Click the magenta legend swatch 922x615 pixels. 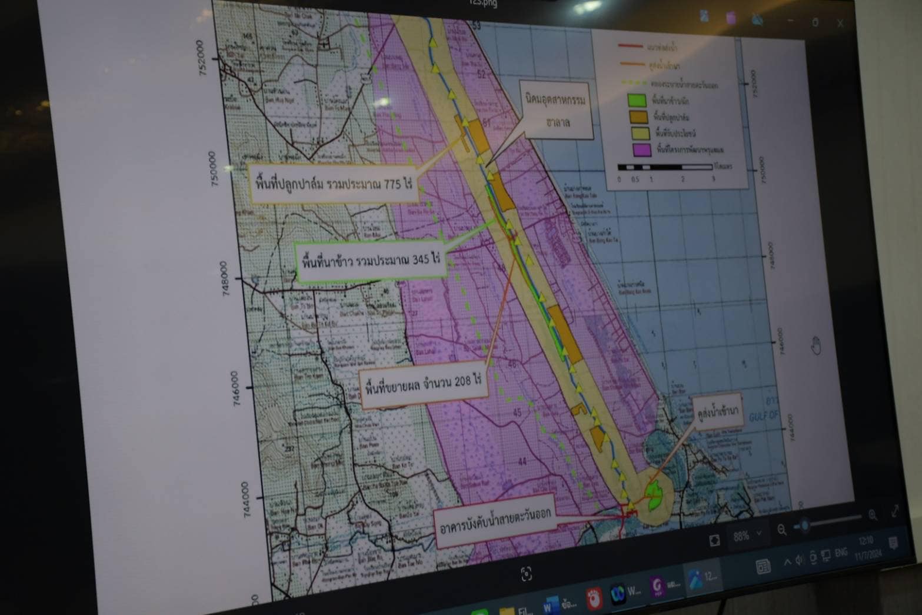[x=641, y=149]
